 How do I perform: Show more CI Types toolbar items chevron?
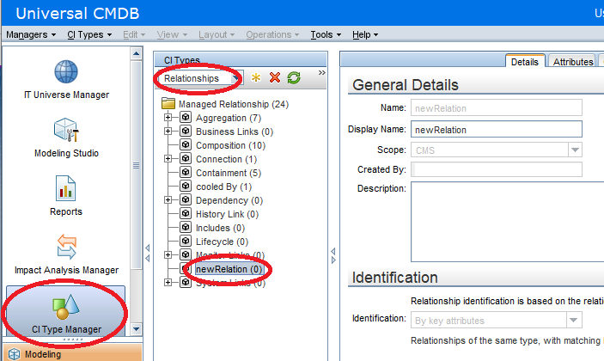click(321, 72)
